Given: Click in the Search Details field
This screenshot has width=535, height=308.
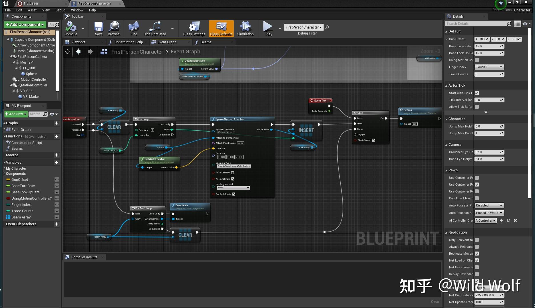Looking at the screenshot, I should tap(477, 23).
